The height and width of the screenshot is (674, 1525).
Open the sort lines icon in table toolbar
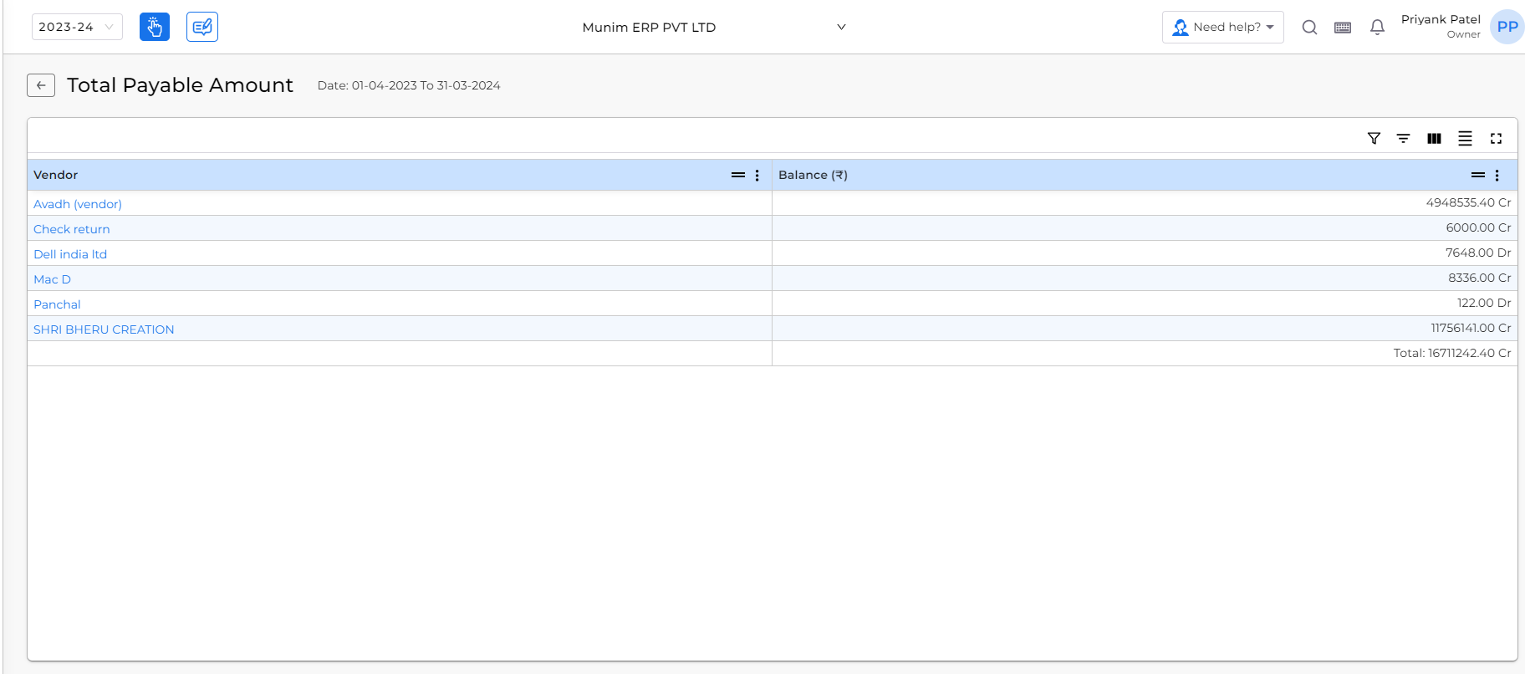pos(1404,139)
